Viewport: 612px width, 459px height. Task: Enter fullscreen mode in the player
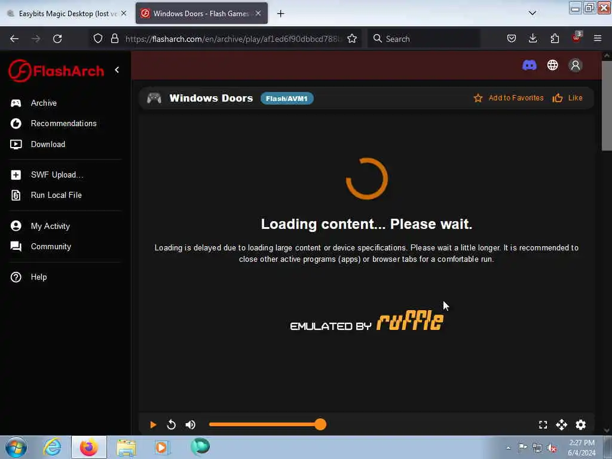[x=543, y=425]
